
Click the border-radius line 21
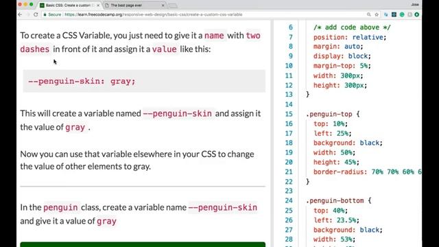click(x=368, y=172)
